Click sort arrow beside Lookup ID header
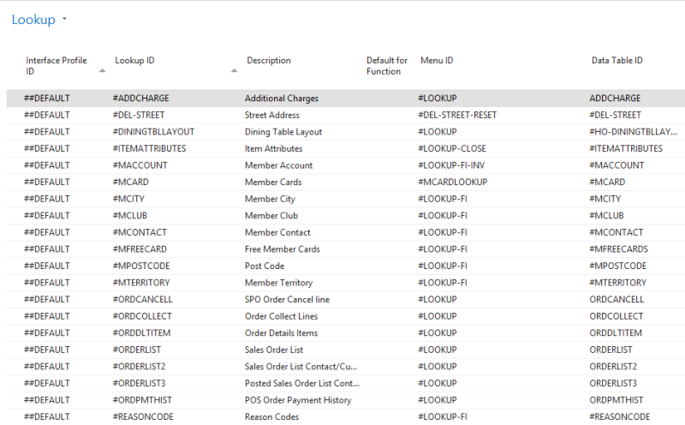The image size is (685, 425). coord(234,70)
